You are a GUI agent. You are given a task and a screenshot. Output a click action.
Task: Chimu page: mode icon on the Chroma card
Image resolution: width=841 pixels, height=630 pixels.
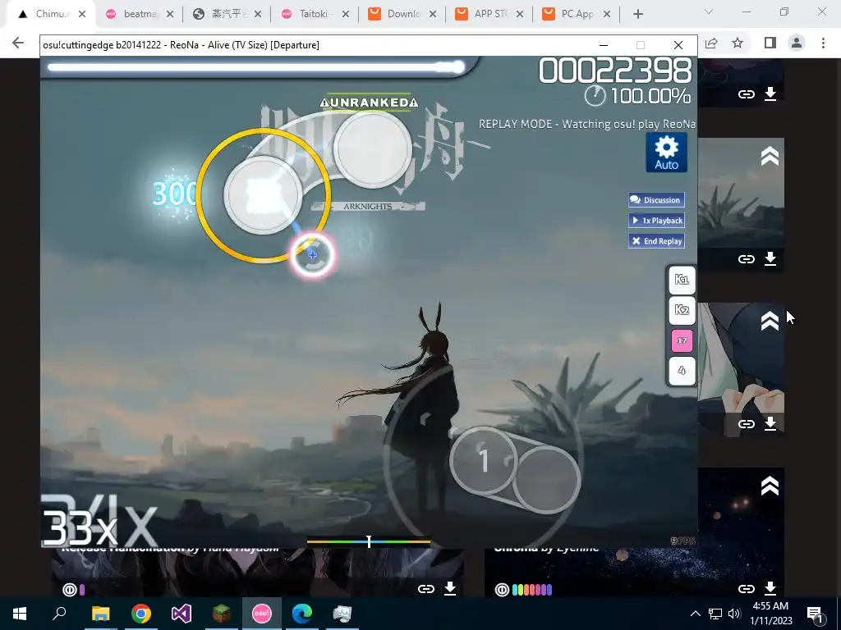point(502,590)
